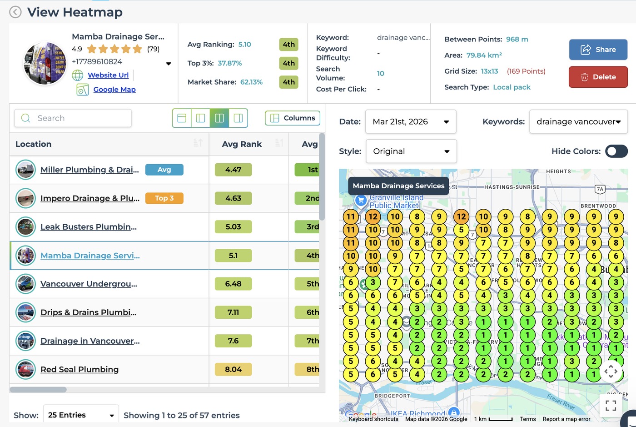Sort table by Avg Rank column icon
The height and width of the screenshot is (427, 636).
[279, 143]
